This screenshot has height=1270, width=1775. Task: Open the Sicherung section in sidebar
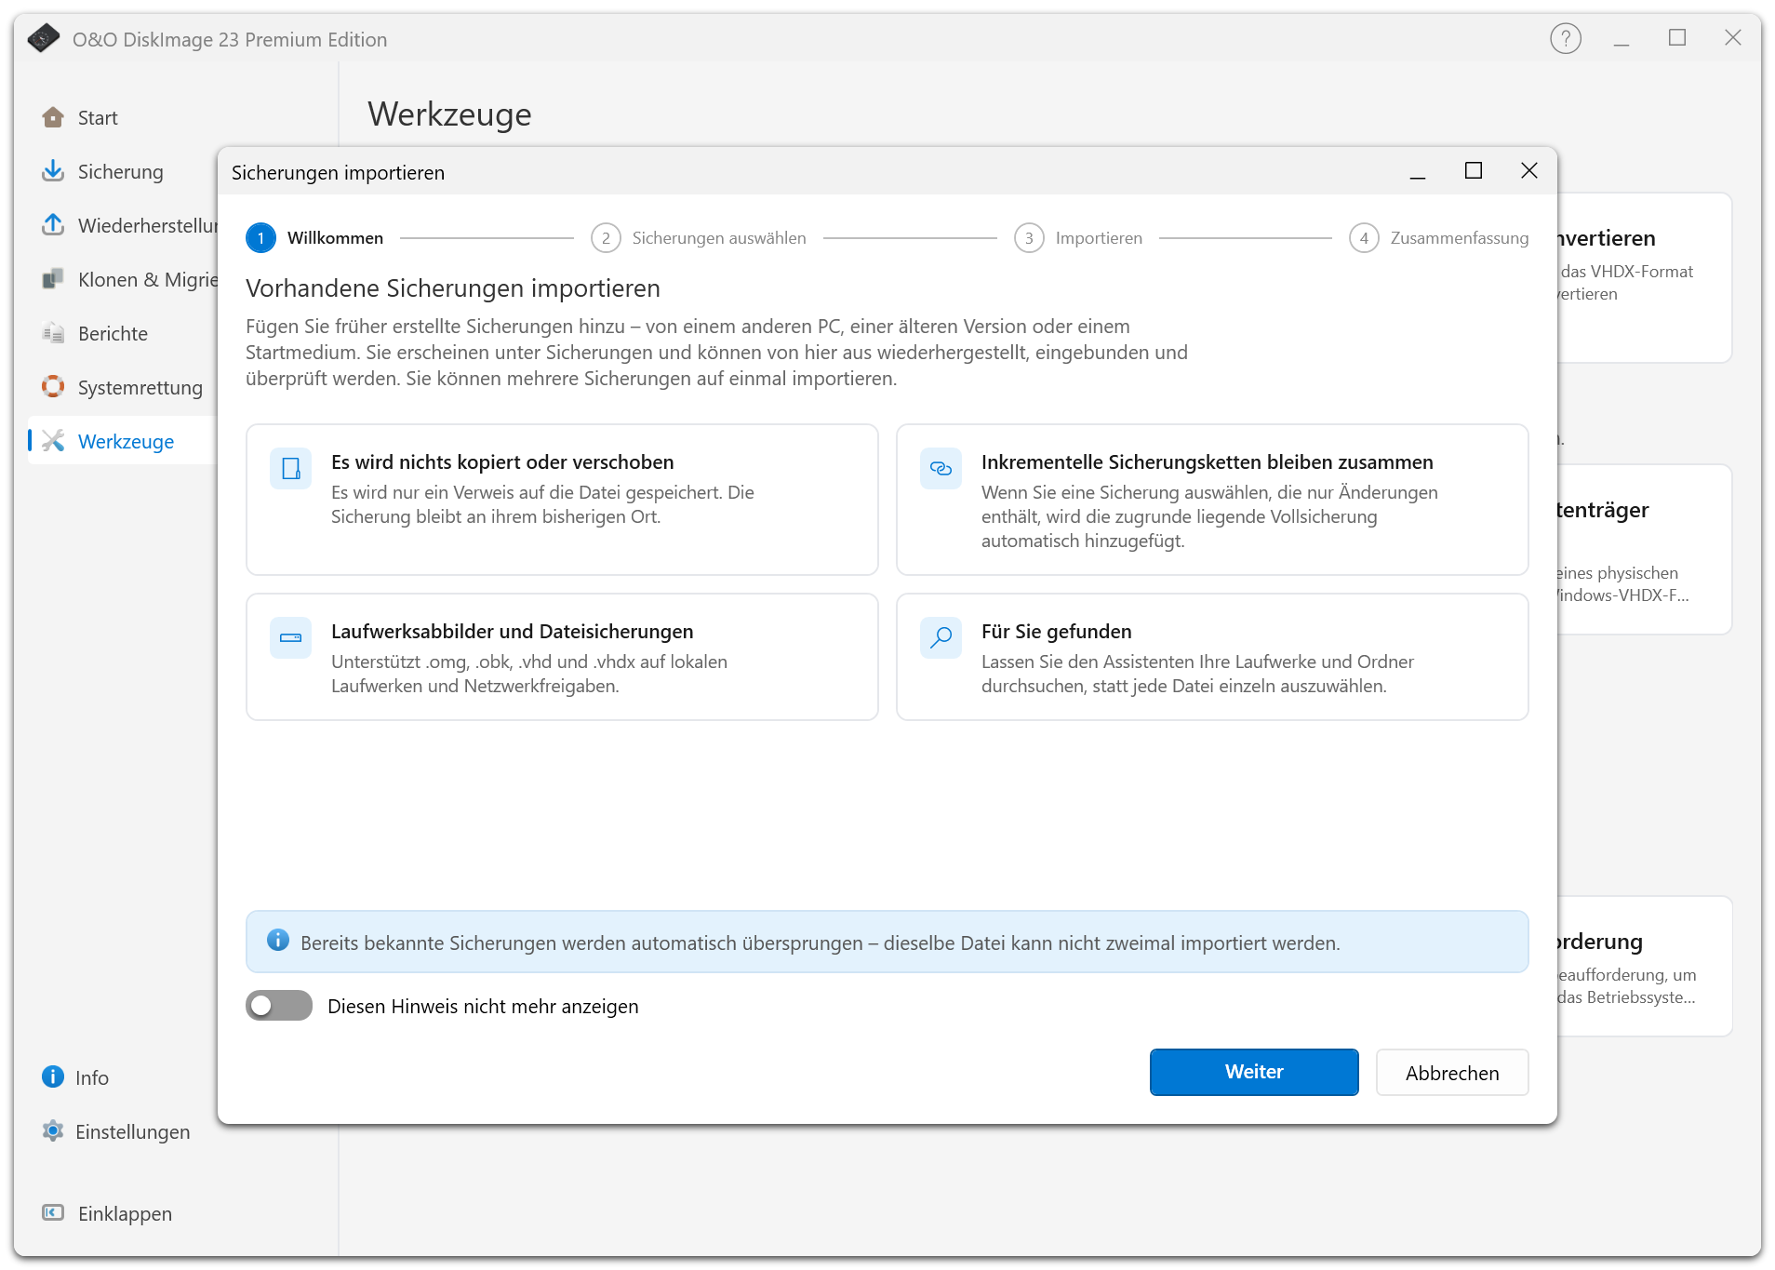pyautogui.click(x=121, y=171)
